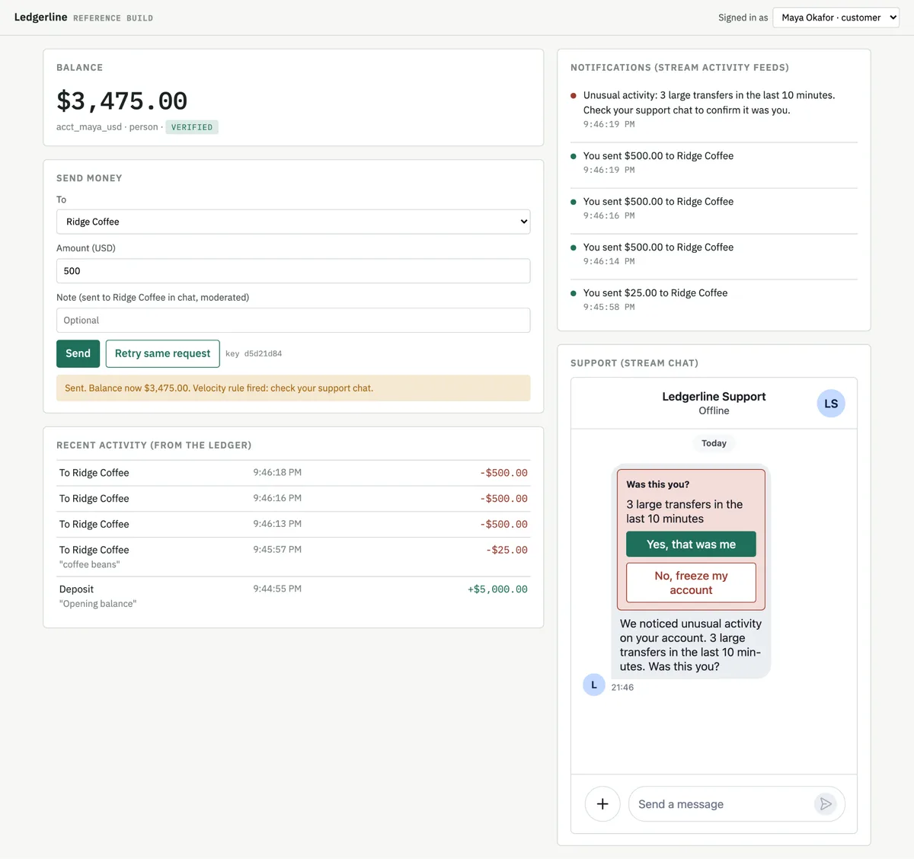
Task: Click ledger row at 9:46:16 PM
Action: pyautogui.click(x=293, y=499)
